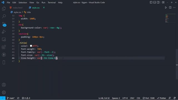The height and width of the screenshot is (100, 178).
Task: Show errors and warnings in status bar
Action: (x=26, y=98)
